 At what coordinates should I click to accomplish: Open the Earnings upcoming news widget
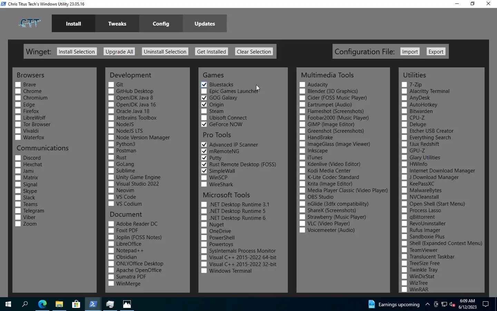pos(394,304)
